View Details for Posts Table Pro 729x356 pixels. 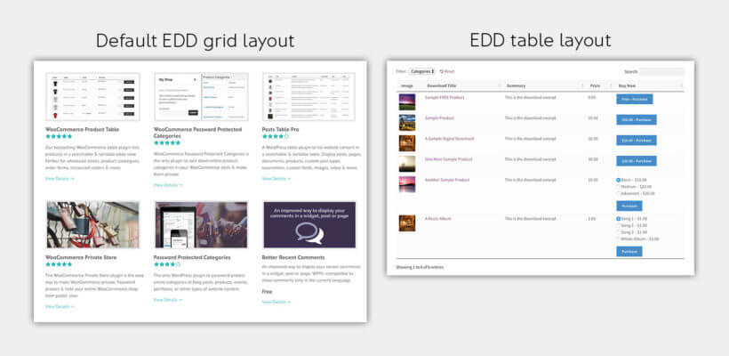pos(276,178)
